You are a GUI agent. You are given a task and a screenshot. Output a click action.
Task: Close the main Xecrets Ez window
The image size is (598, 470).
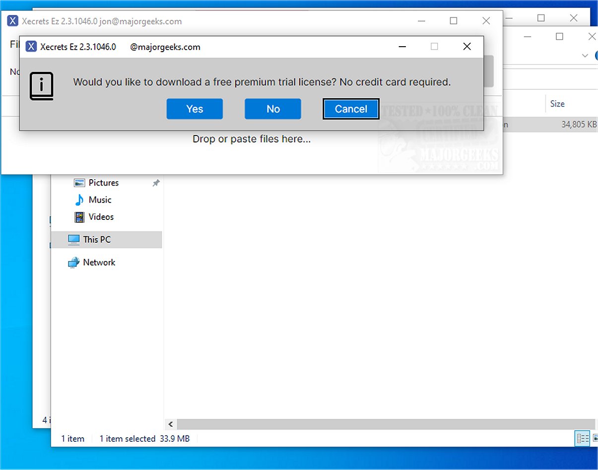point(486,21)
